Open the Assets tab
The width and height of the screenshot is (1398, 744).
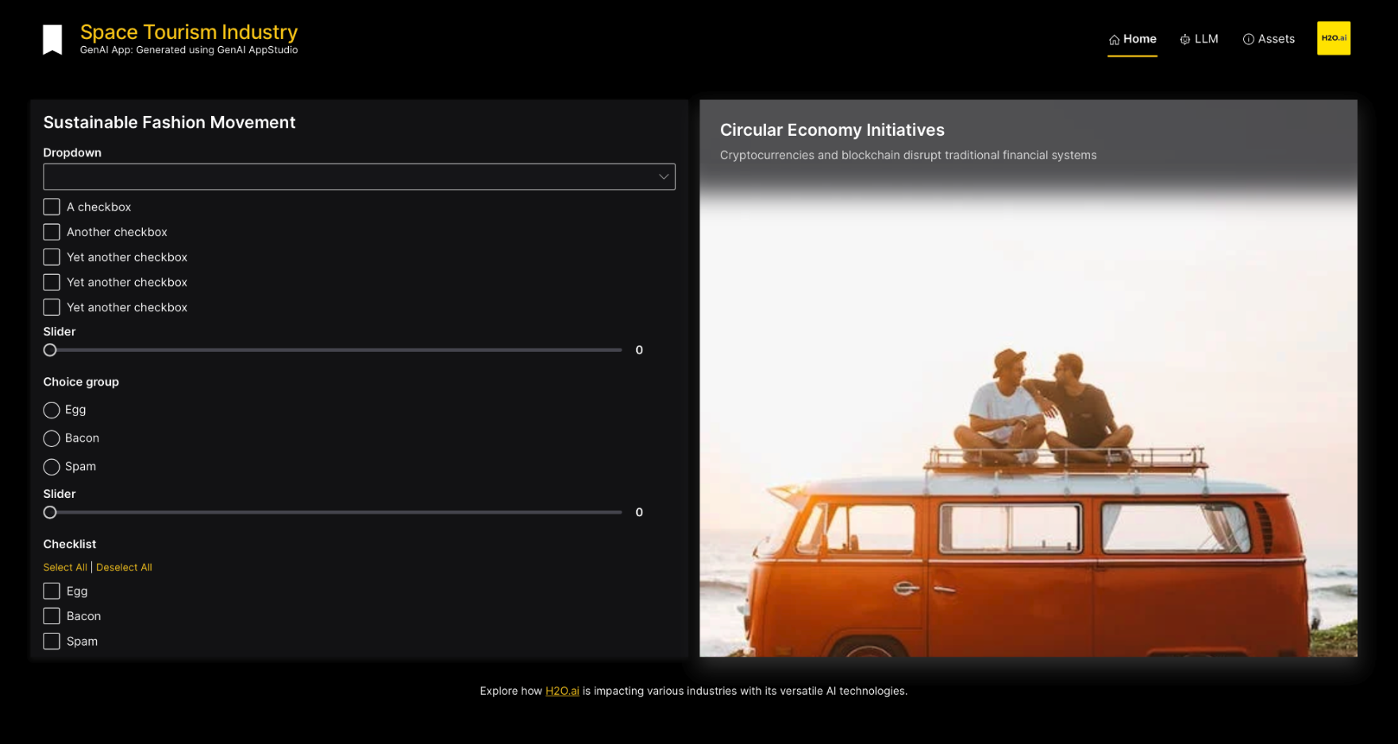[1269, 39]
